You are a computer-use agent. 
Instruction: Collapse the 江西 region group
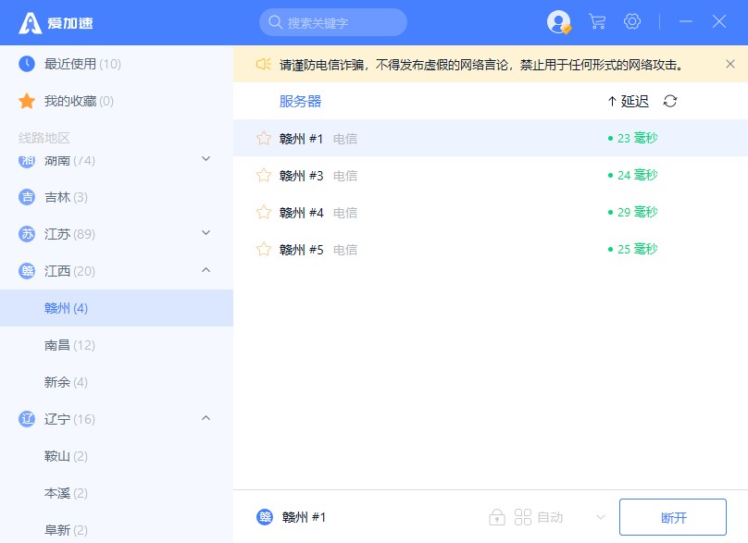pos(206,270)
